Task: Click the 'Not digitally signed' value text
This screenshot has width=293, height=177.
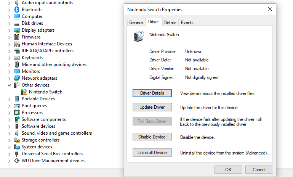Action: click(202, 77)
